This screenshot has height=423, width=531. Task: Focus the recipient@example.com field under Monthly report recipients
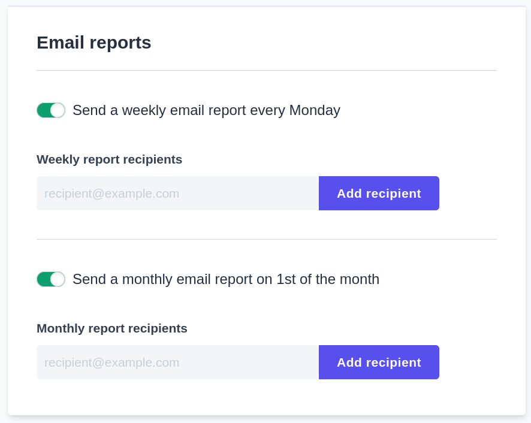(x=177, y=362)
